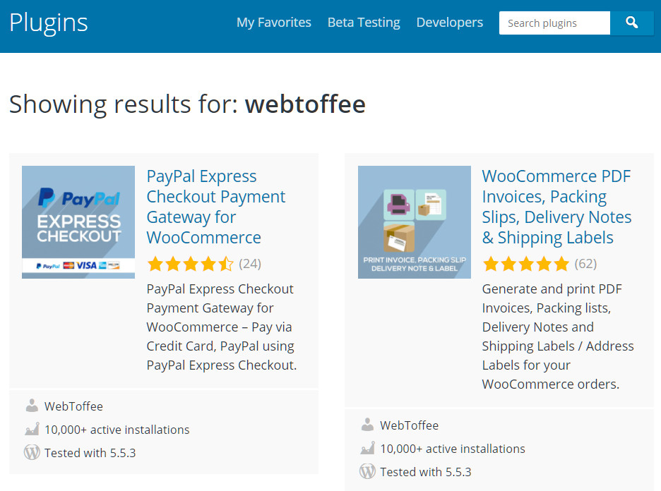Open the Beta Testing menu item

point(364,23)
